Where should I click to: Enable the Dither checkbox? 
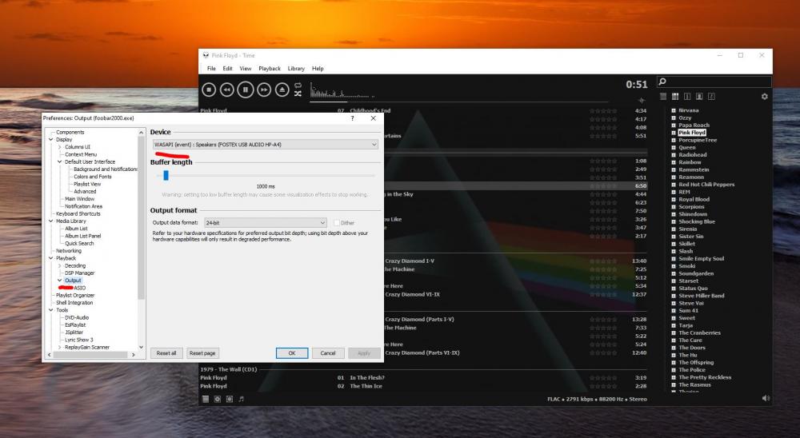pos(336,223)
